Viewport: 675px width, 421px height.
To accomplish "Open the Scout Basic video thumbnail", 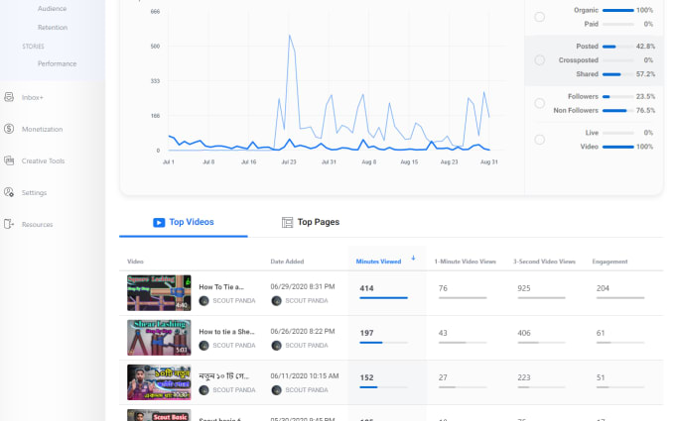I will click(159, 415).
